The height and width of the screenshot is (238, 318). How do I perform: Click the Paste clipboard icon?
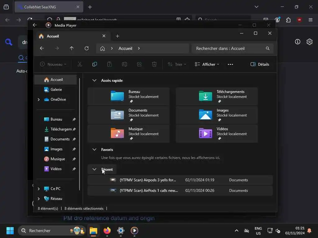click(x=110, y=64)
